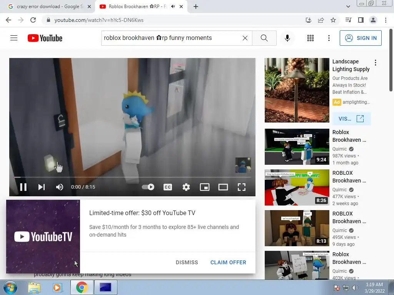The width and height of the screenshot is (394, 295).
Task: Open Landscape Lighting Supply ad thumbnail
Action: (x=297, y=90)
